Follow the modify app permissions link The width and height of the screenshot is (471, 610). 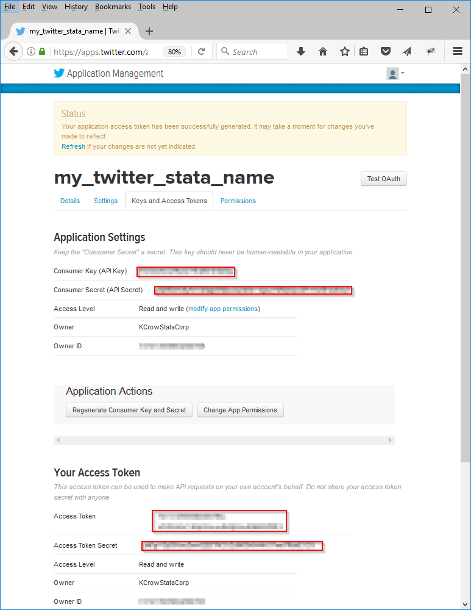tap(223, 309)
